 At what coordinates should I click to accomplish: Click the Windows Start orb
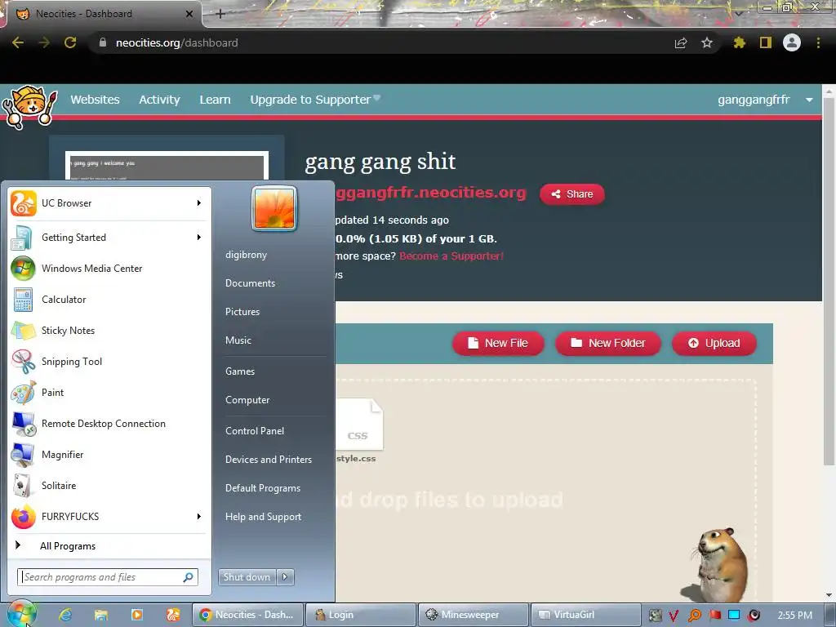[22, 614]
